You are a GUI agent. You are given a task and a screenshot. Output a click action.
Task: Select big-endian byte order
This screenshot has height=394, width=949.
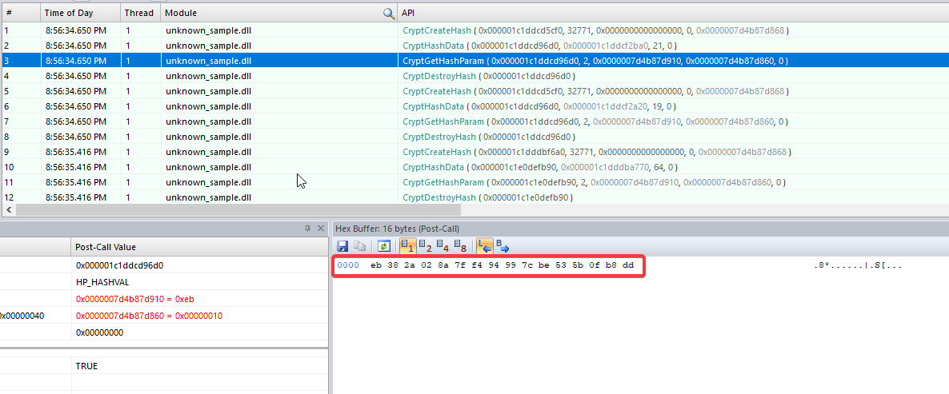point(503,246)
